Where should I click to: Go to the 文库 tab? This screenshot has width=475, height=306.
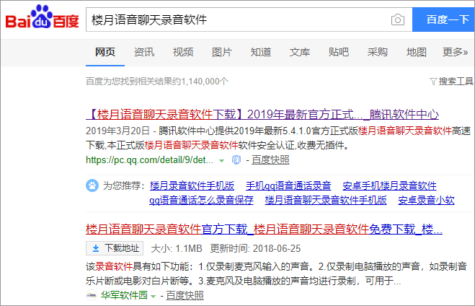tap(300, 52)
